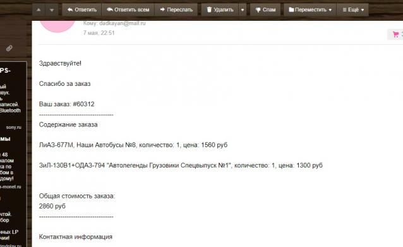Image resolution: width=403 pixels, height=247 pixels.
Task: Open the Ещё more-actions menu
Action: click(x=353, y=9)
